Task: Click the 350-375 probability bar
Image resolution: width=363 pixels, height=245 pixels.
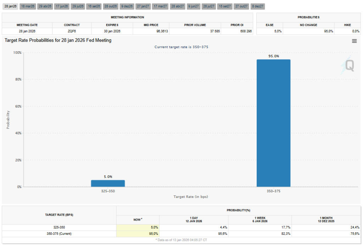Action: 273,122
